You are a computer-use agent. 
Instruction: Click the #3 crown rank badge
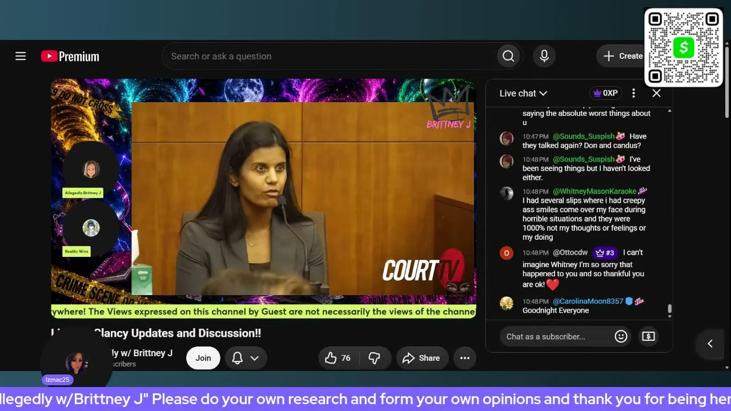(x=605, y=252)
